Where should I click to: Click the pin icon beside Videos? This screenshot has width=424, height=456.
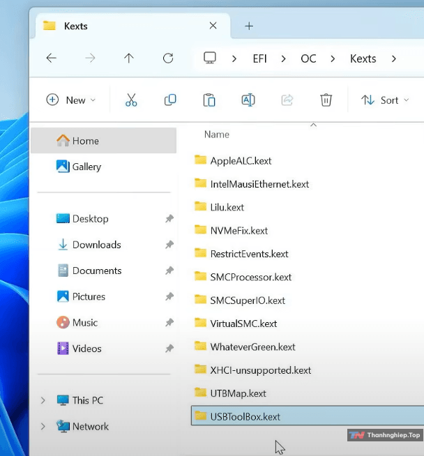click(x=169, y=348)
